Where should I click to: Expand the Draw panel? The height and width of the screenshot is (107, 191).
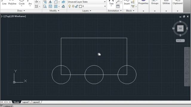[21, 11]
